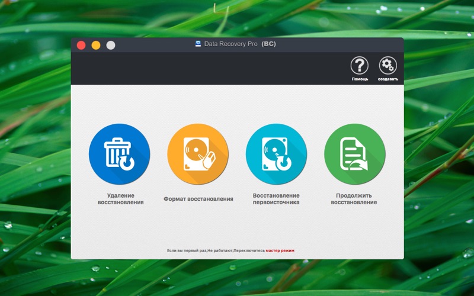Image resolution: width=474 pixels, height=296 pixels.
Task: Click the 'Помощь' toolbar label
Action: [x=360, y=79]
